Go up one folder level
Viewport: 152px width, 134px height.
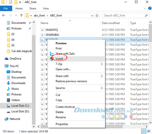tap(21, 15)
